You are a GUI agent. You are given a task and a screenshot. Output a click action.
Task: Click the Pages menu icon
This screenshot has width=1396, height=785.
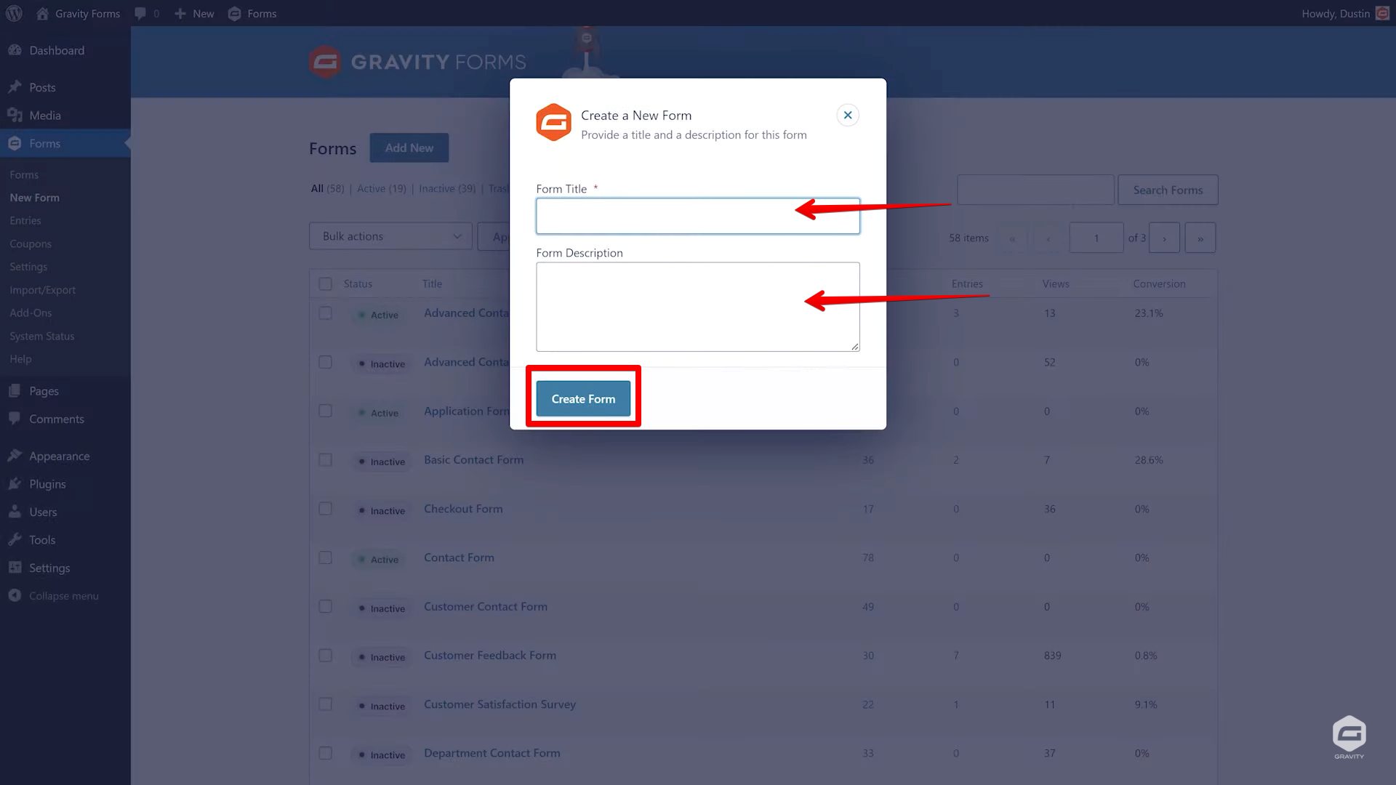click(15, 390)
